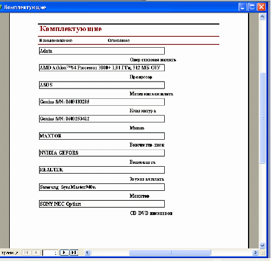Jump to the last report page
The image size is (271, 261).
[73, 252]
